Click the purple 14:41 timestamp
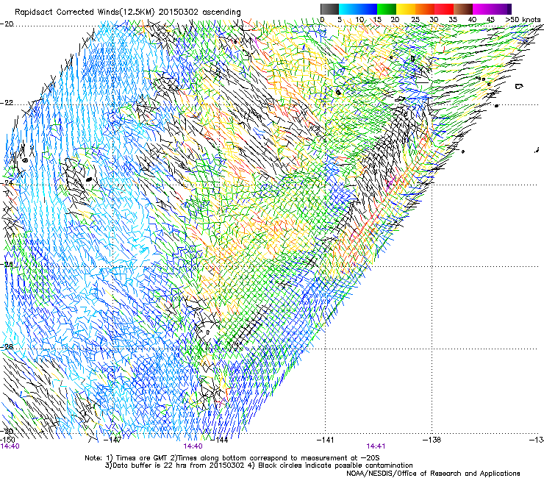Viewport: 544px width, 478px height. [x=376, y=446]
